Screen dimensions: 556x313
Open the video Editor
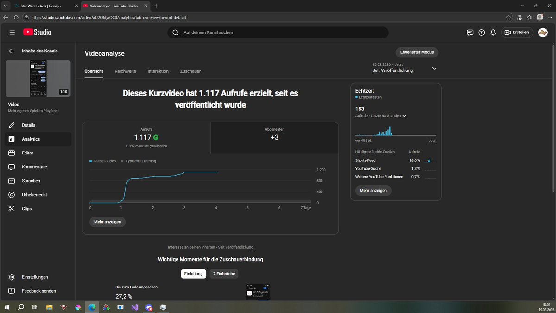click(38, 153)
